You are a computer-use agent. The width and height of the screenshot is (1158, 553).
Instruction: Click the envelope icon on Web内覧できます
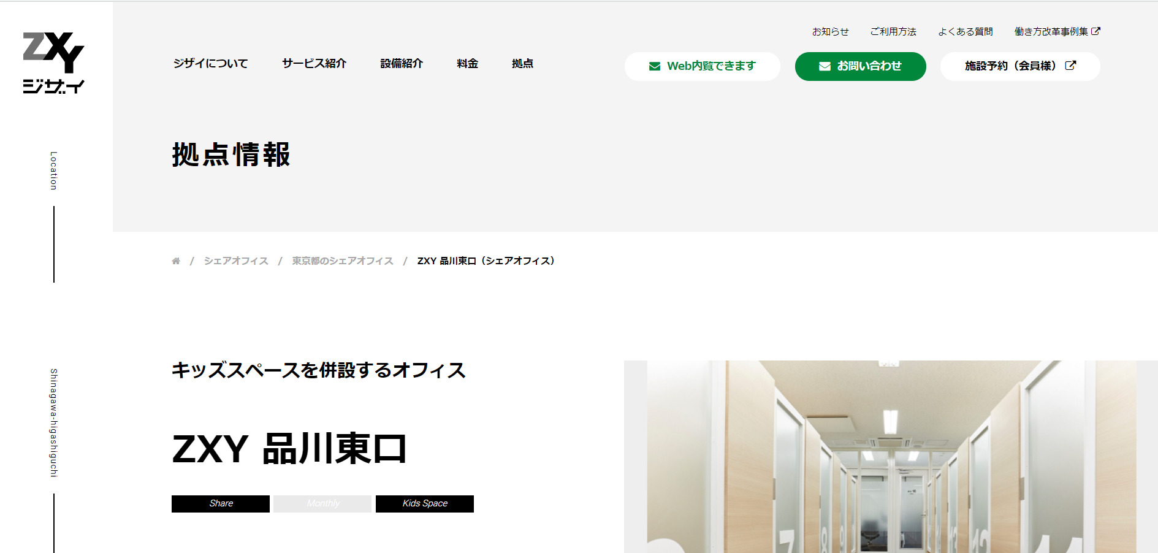(655, 66)
